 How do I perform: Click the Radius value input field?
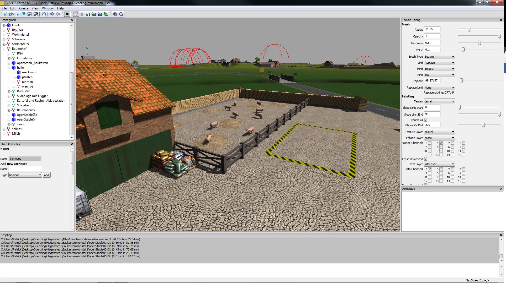pos(432,29)
